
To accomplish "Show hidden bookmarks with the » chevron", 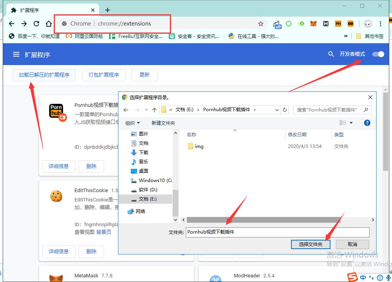I will [346, 36].
